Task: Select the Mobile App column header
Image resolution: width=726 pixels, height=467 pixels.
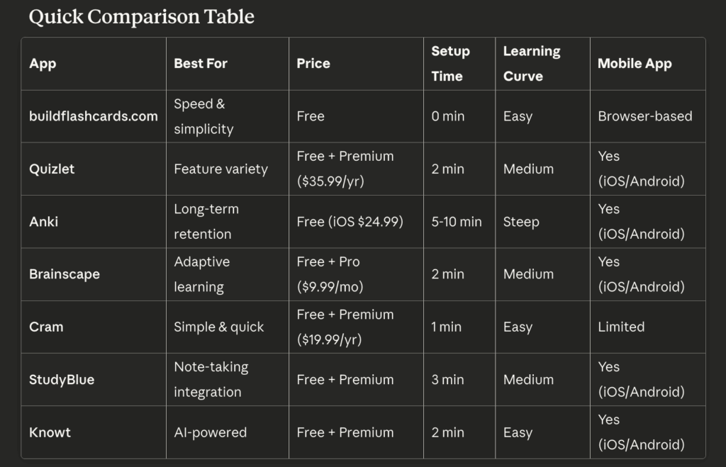Action: click(635, 64)
